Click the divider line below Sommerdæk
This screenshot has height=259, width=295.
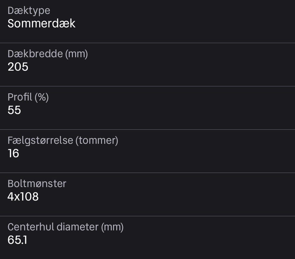pyautogui.click(x=147, y=43)
